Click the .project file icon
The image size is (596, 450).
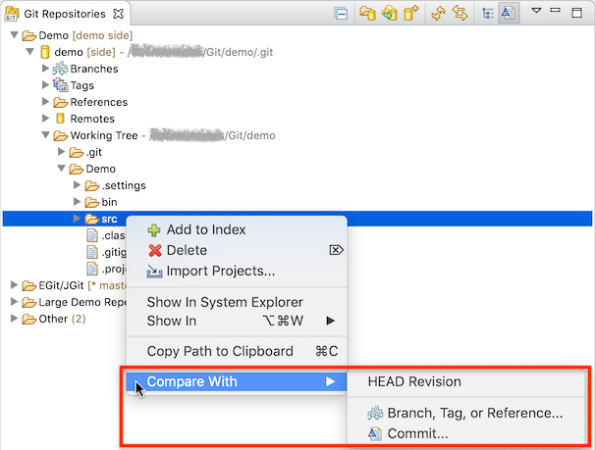click(x=92, y=269)
